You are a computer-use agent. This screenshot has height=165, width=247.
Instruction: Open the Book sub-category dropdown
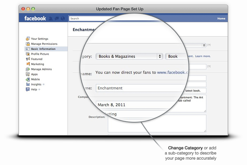[176, 56]
